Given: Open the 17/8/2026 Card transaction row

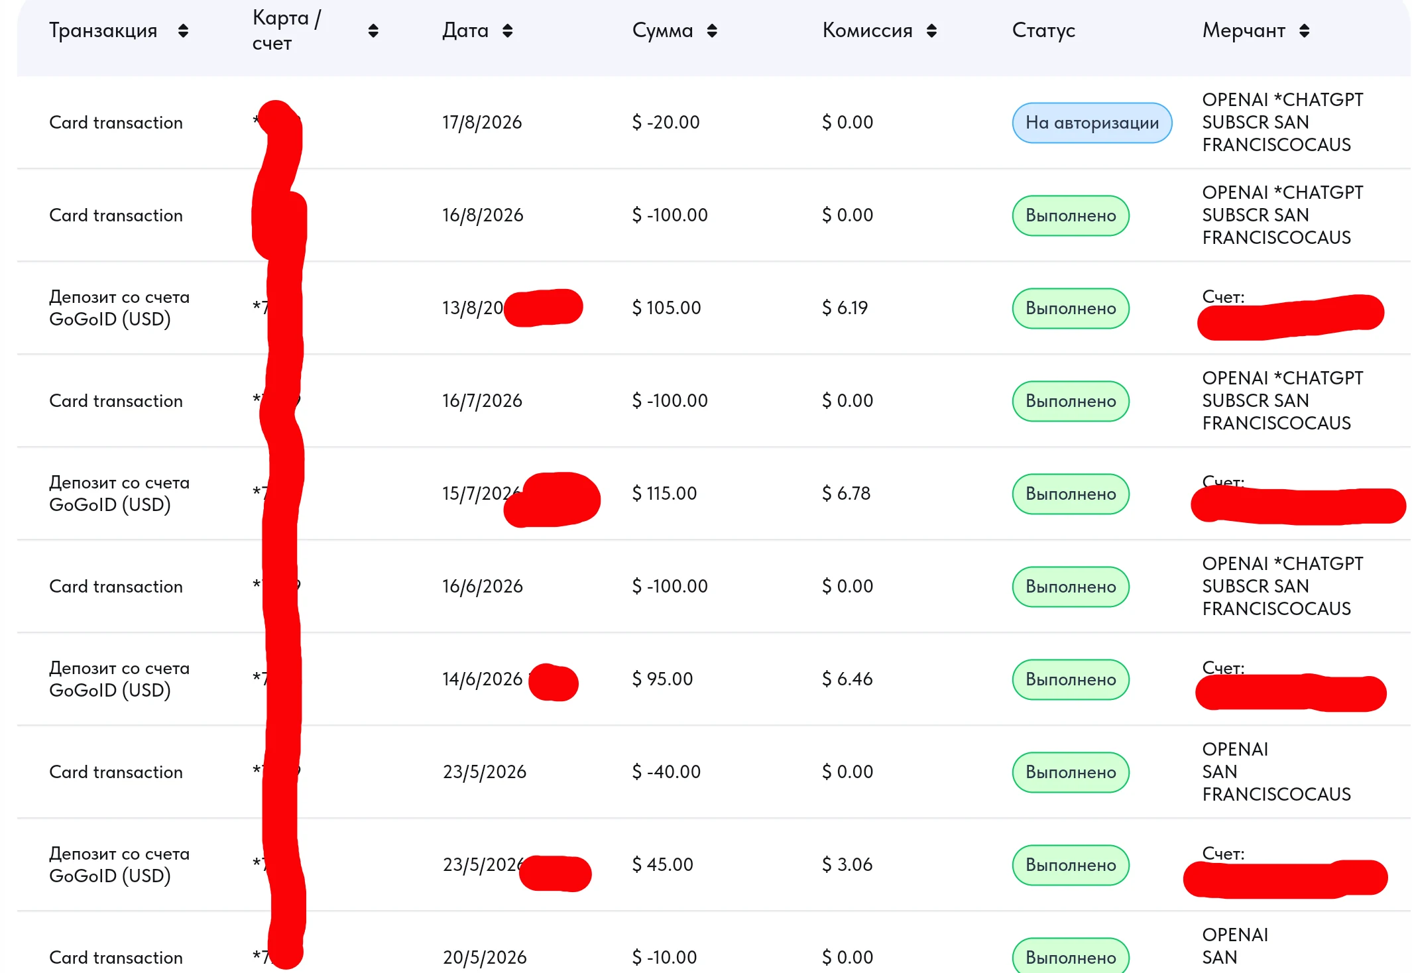Looking at the screenshot, I should (x=714, y=123).
